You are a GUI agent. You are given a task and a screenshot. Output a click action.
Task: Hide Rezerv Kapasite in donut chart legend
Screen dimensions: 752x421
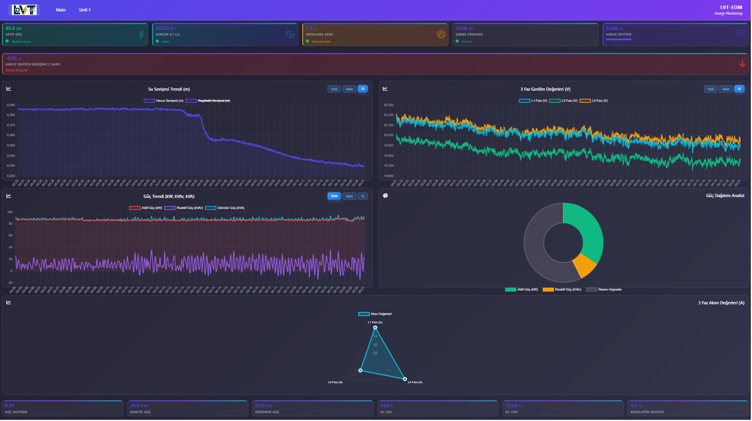[x=605, y=290]
